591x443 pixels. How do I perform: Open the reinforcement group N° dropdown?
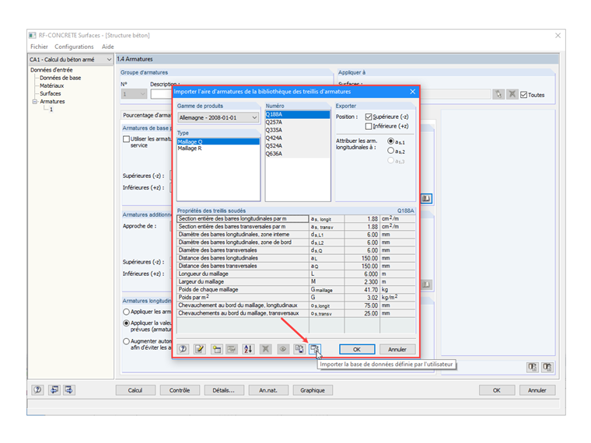click(x=134, y=94)
